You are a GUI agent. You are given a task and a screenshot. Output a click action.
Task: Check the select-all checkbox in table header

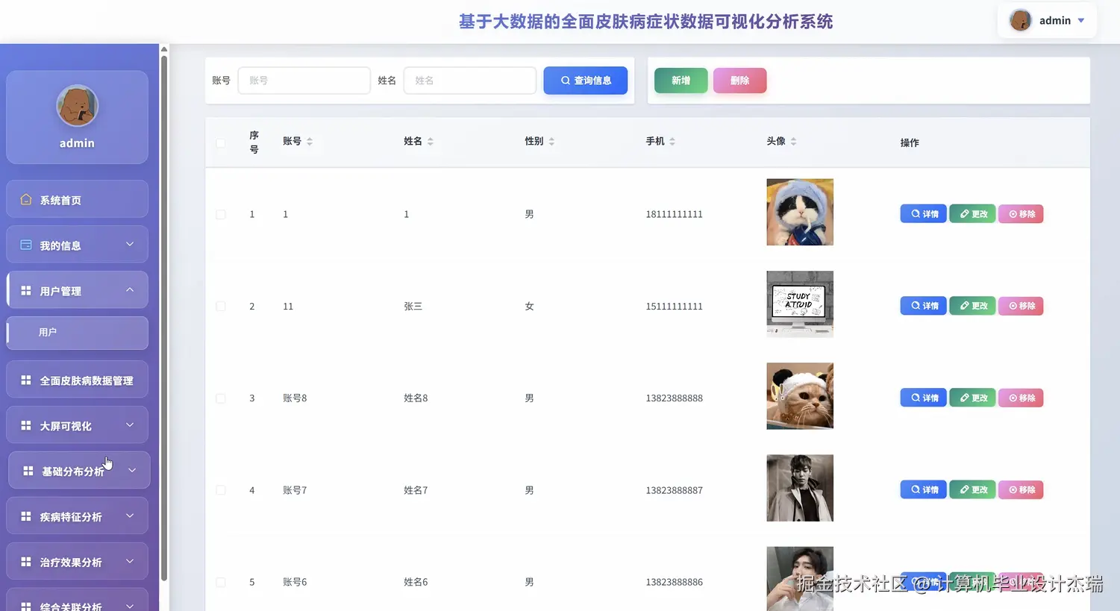tap(221, 142)
